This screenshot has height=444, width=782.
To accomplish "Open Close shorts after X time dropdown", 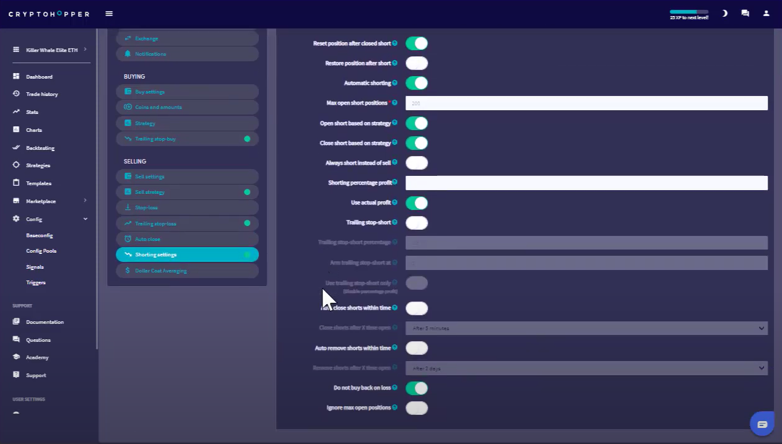I will [x=586, y=328].
